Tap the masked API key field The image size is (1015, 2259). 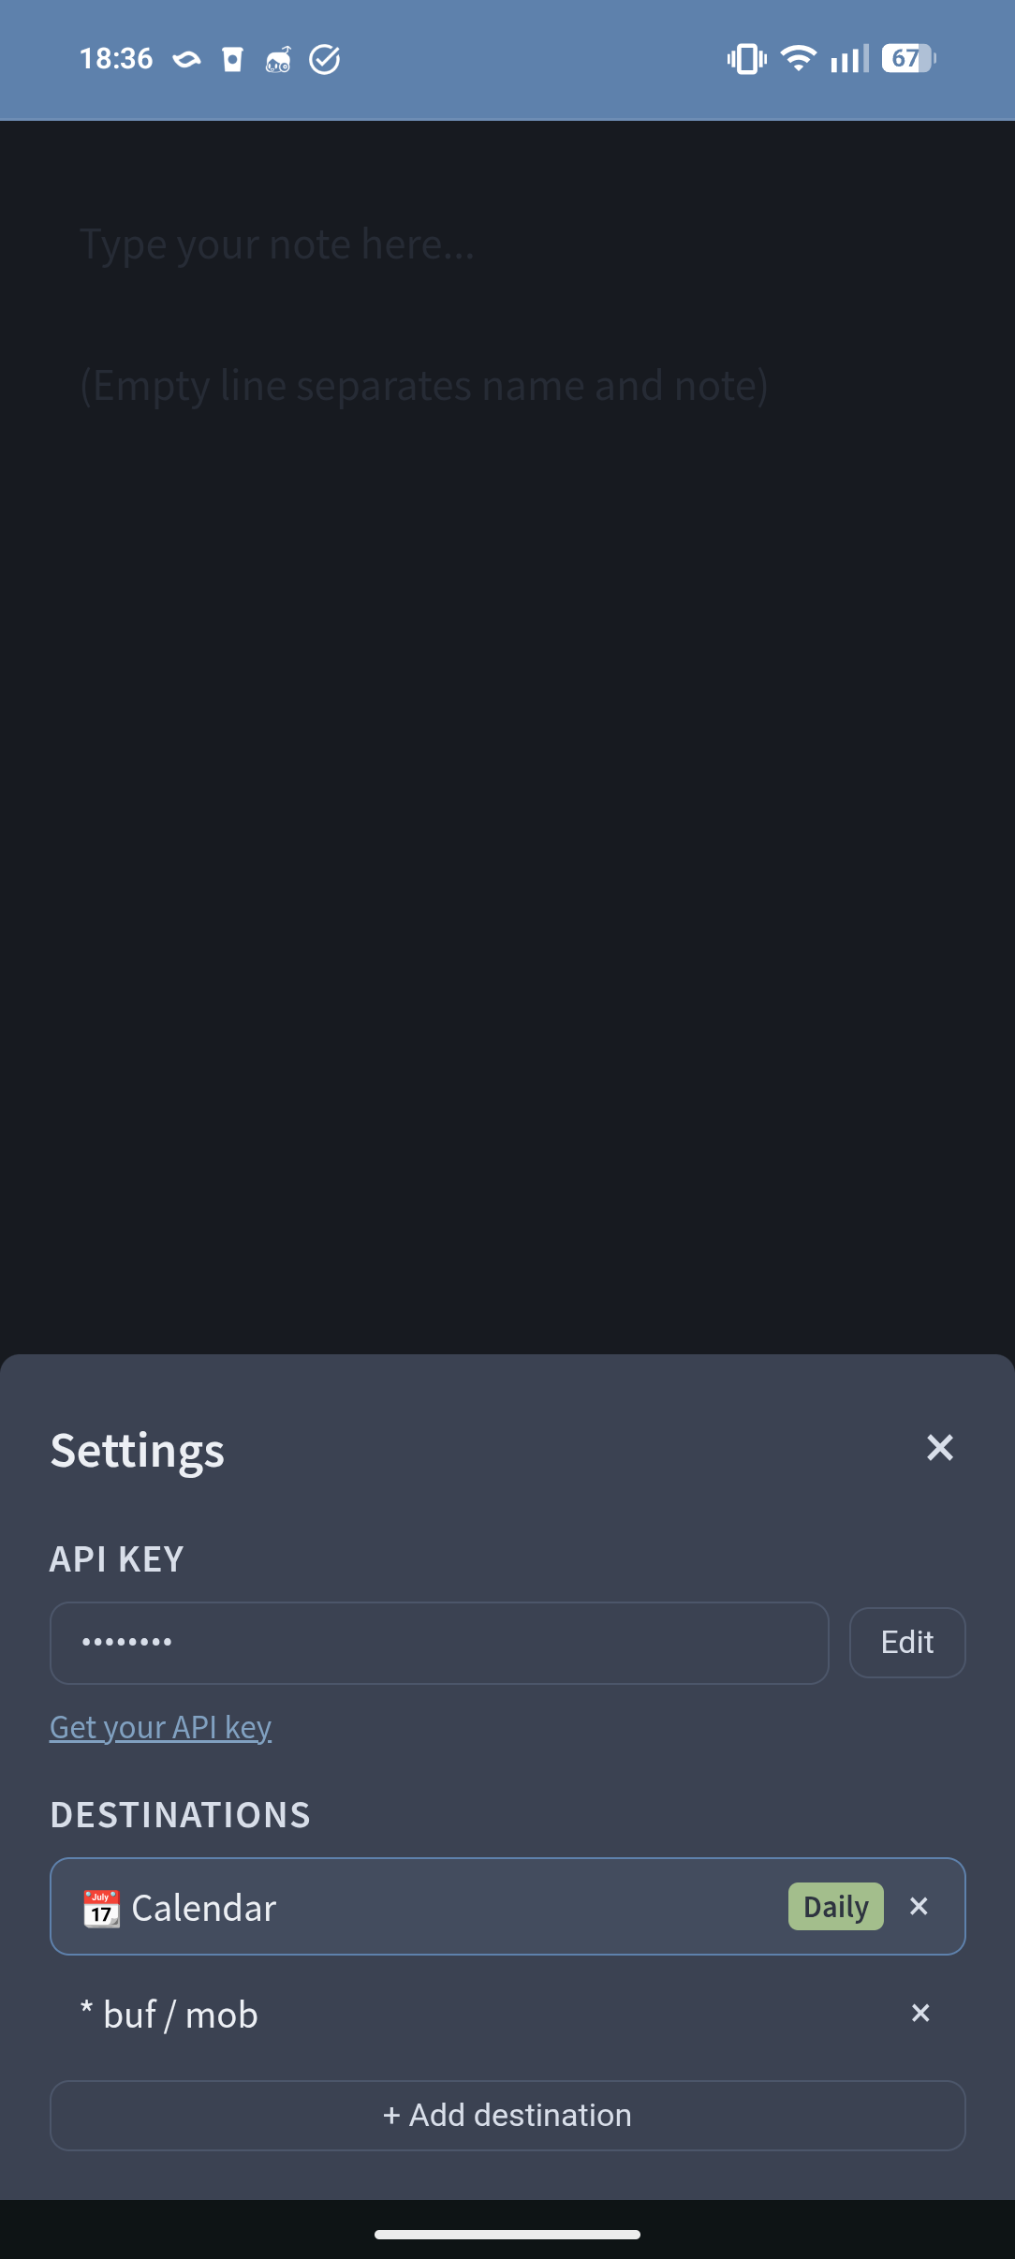[x=438, y=1643]
